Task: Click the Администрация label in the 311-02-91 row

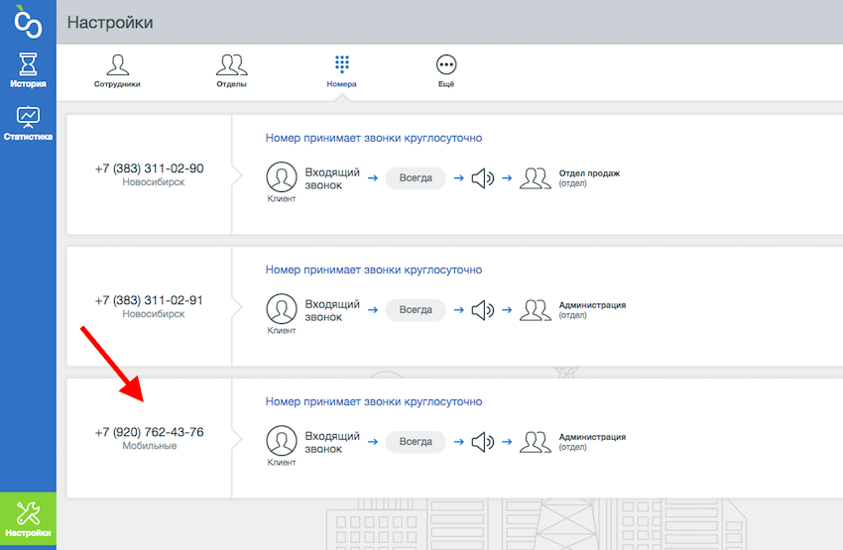Action: click(592, 305)
